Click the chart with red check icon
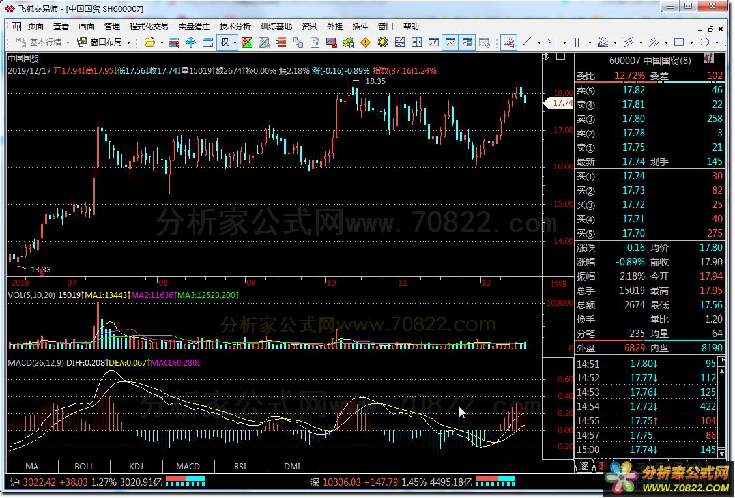This screenshot has width=735, height=498. pyautogui.click(x=332, y=42)
